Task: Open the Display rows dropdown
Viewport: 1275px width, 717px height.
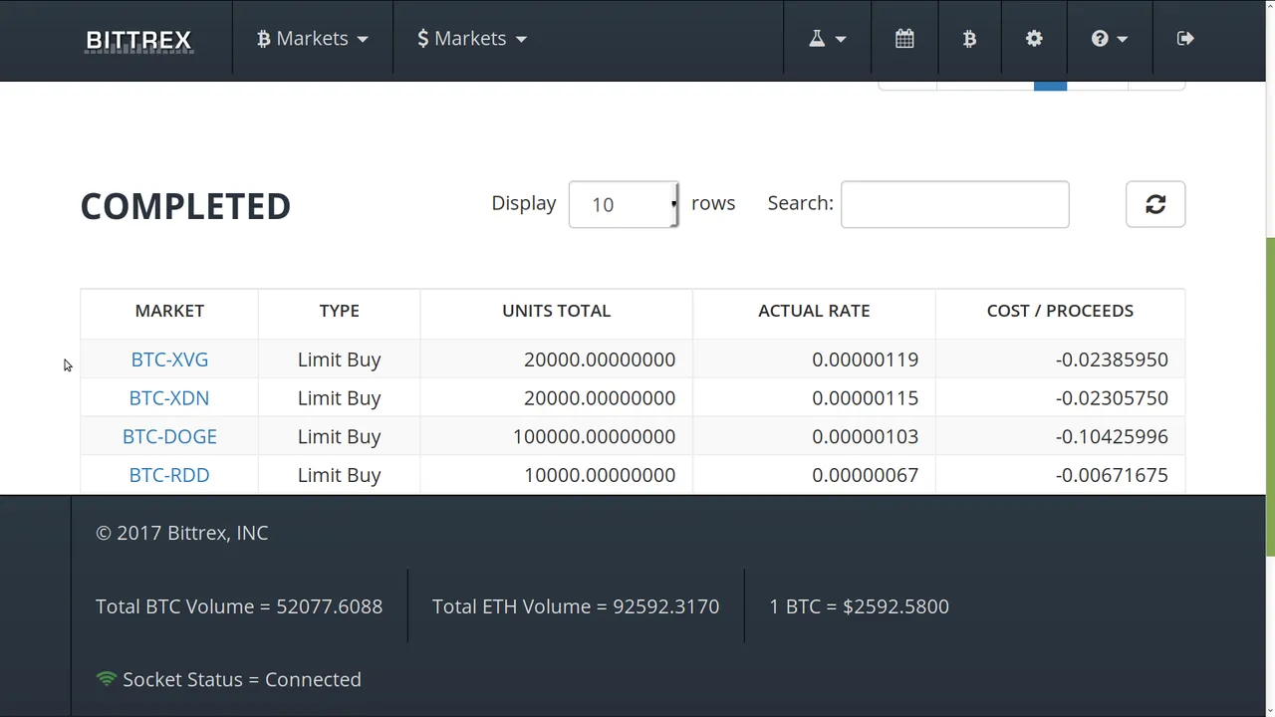Action: pos(624,204)
